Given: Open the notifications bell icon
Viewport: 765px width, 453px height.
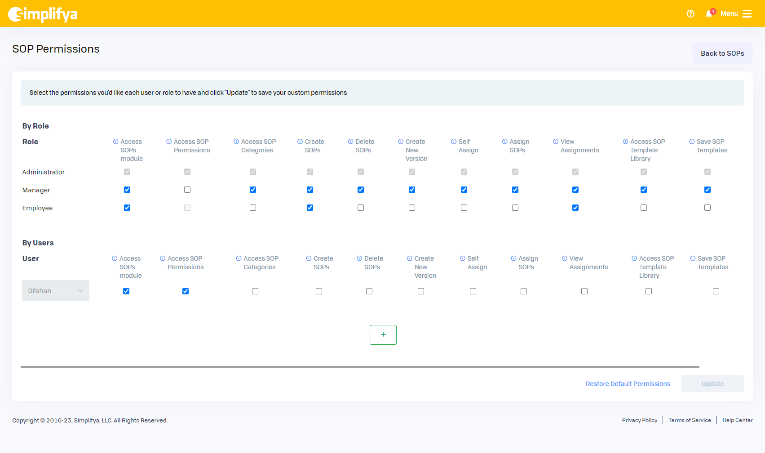Looking at the screenshot, I should [x=709, y=14].
